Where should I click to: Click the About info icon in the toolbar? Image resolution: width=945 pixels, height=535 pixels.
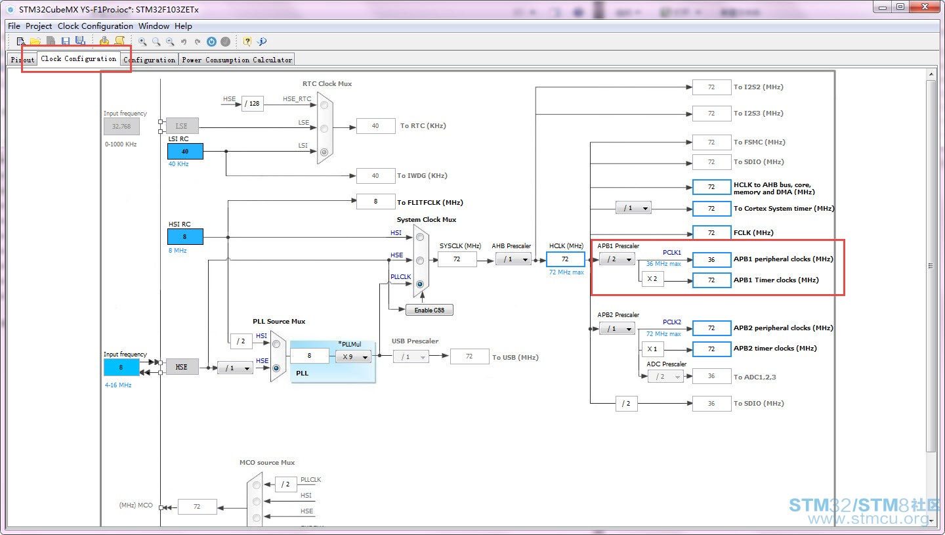tap(262, 41)
